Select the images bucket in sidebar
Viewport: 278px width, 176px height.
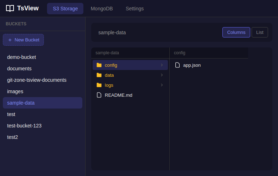[15, 91]
